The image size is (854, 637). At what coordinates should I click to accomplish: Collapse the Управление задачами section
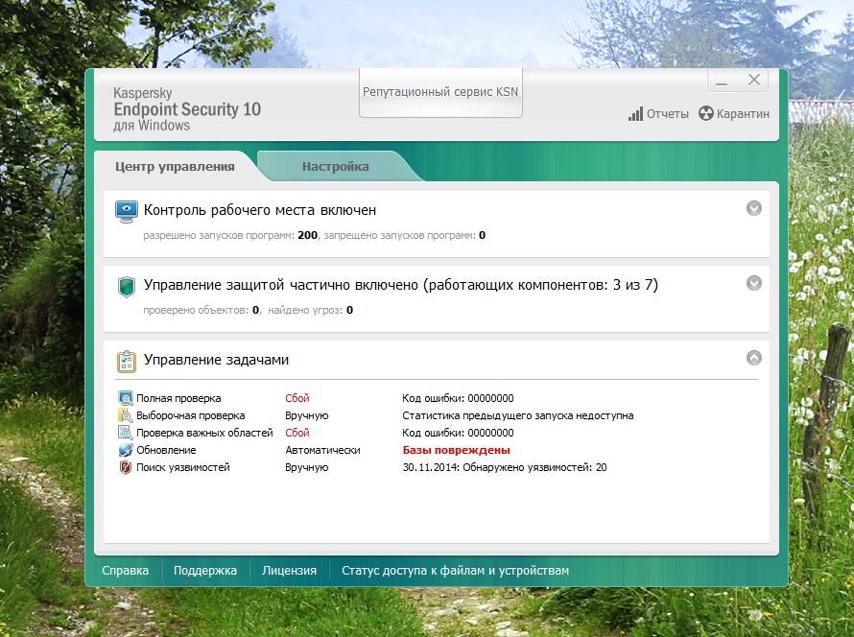(754, 358)
